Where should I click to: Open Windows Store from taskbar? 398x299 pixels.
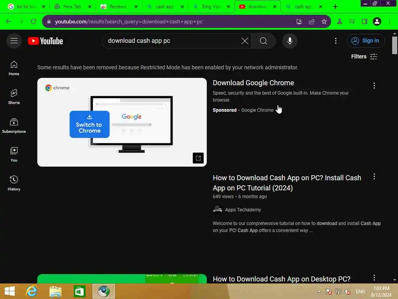pos(79,291)
